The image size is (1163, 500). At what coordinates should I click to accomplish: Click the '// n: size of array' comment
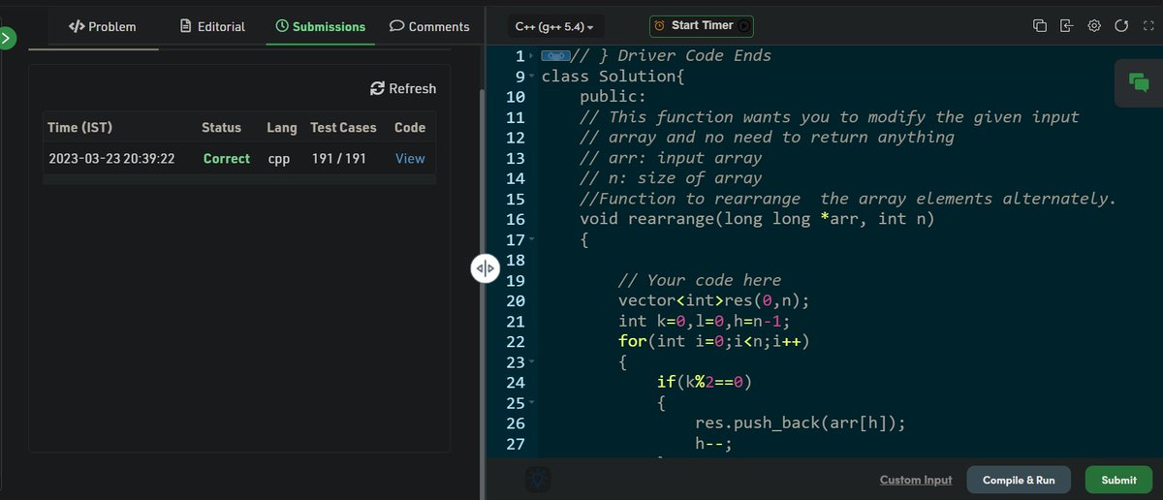[671, 178]
